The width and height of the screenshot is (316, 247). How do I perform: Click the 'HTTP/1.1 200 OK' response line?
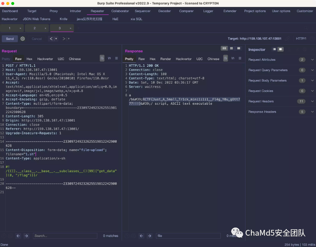click(144, 65)
